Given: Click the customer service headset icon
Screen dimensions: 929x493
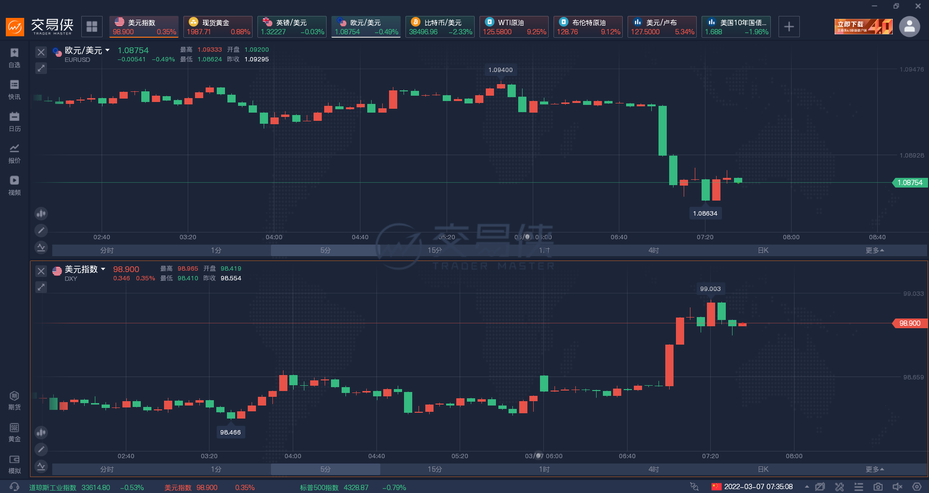Looking at the screenshot, I should (15, 487).
